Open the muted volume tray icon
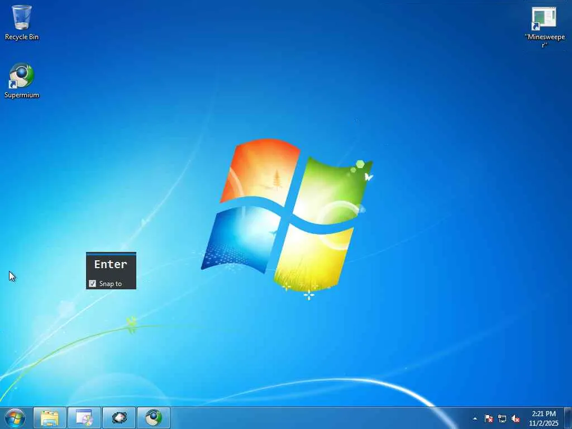Screen dimensions: 572x429 click(x=516, y=418)
